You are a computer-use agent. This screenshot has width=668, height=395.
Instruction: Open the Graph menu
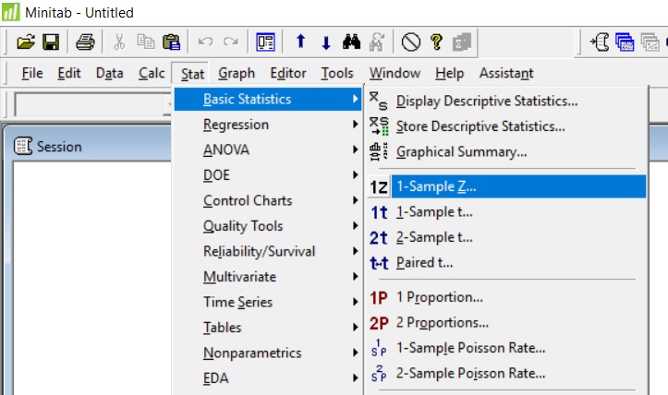(x=237, y=73)
